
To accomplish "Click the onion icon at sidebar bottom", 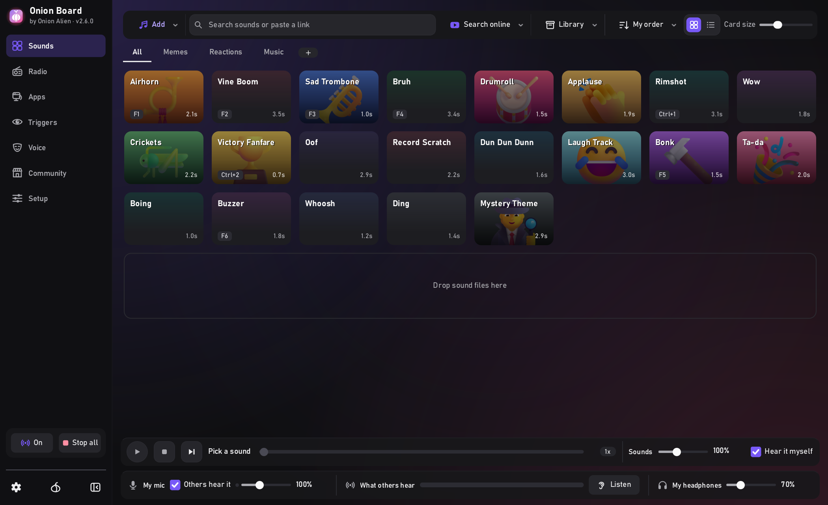I will point(56,487).
